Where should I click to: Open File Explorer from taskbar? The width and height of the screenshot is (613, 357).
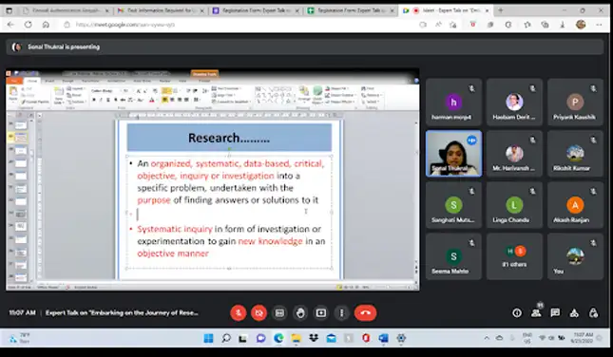click(x=296, y=338)
